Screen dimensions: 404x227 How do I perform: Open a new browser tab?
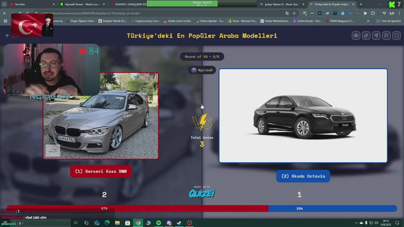[361, 4]
